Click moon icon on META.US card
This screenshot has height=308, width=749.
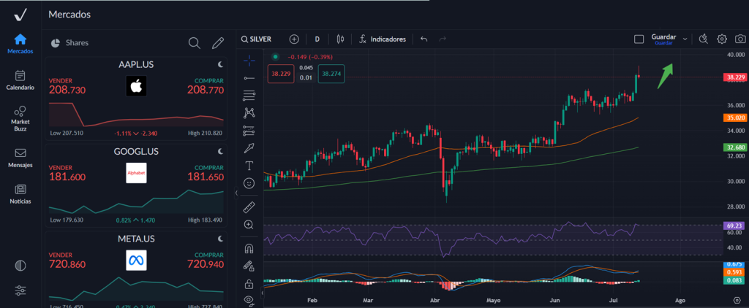point(221,239)
